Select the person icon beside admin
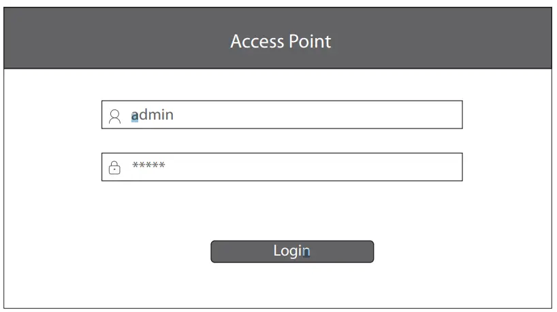 [114, 116]
